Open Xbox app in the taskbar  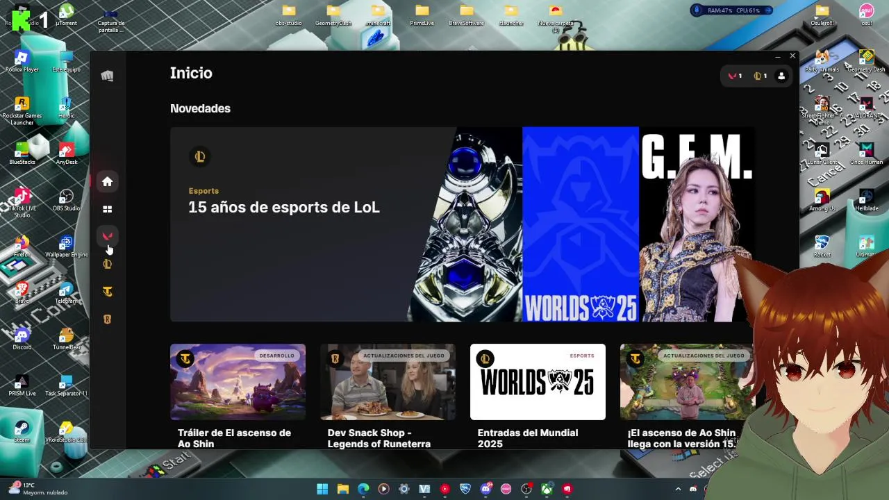pyautogui.click(x=547, y=489)
